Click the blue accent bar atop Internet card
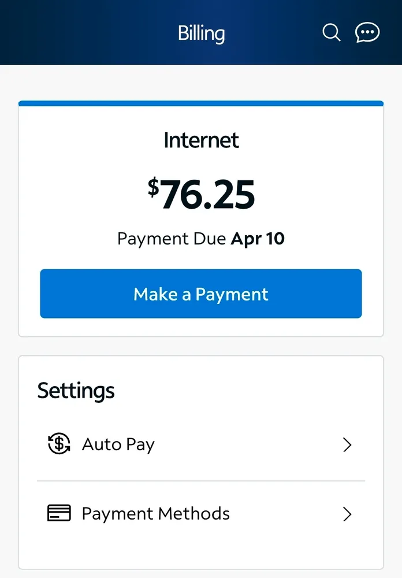Image resolution: width=402 pixels, height=578 pixels. click(201, 103)
